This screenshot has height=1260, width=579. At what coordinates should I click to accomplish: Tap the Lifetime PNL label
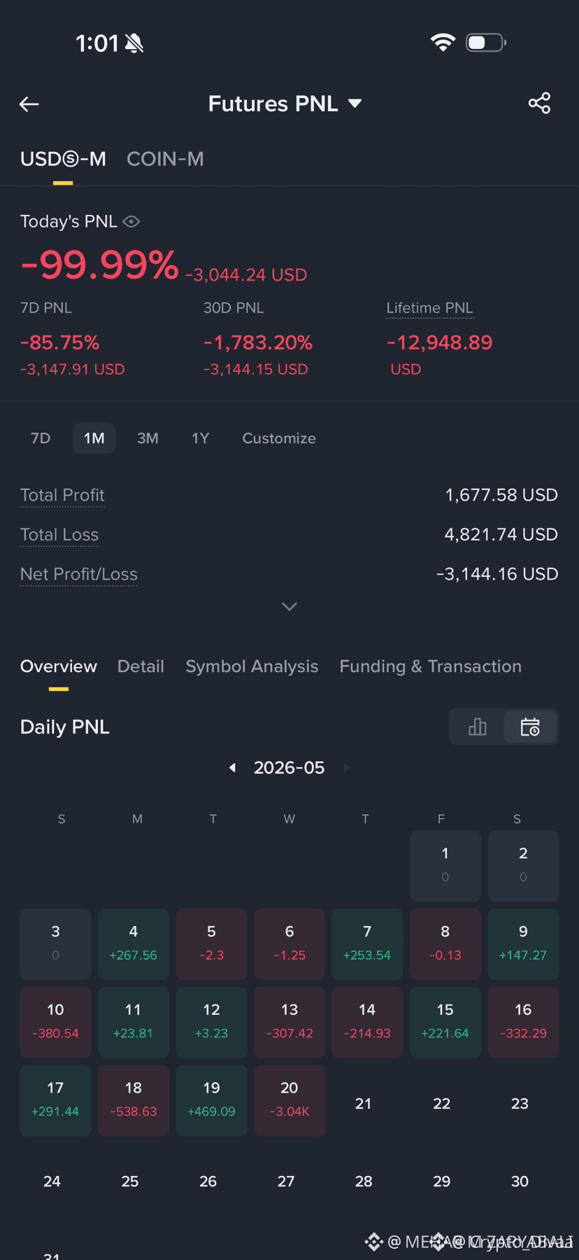click(429, 308)
